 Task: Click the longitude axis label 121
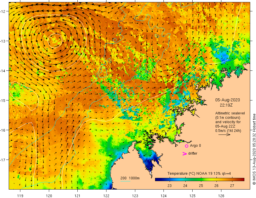tap(78, 196)
